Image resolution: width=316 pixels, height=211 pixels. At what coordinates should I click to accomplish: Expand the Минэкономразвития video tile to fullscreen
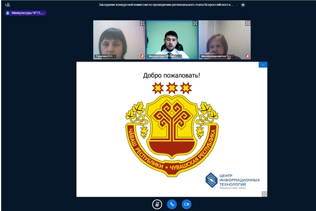[x=248, y=23]
